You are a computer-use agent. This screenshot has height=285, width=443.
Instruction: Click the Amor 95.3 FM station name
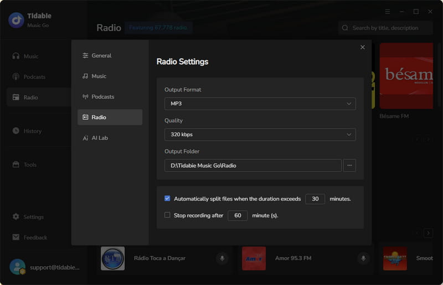[x=293, y=258]
